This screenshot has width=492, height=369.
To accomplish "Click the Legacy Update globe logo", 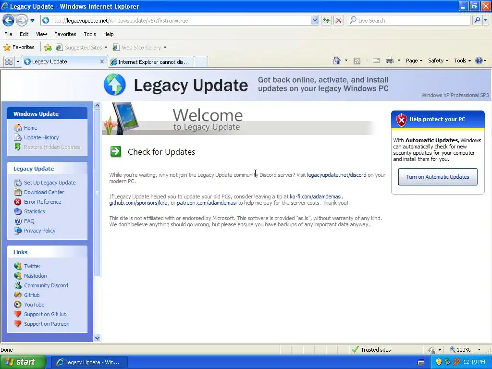I will coord(114,85).
